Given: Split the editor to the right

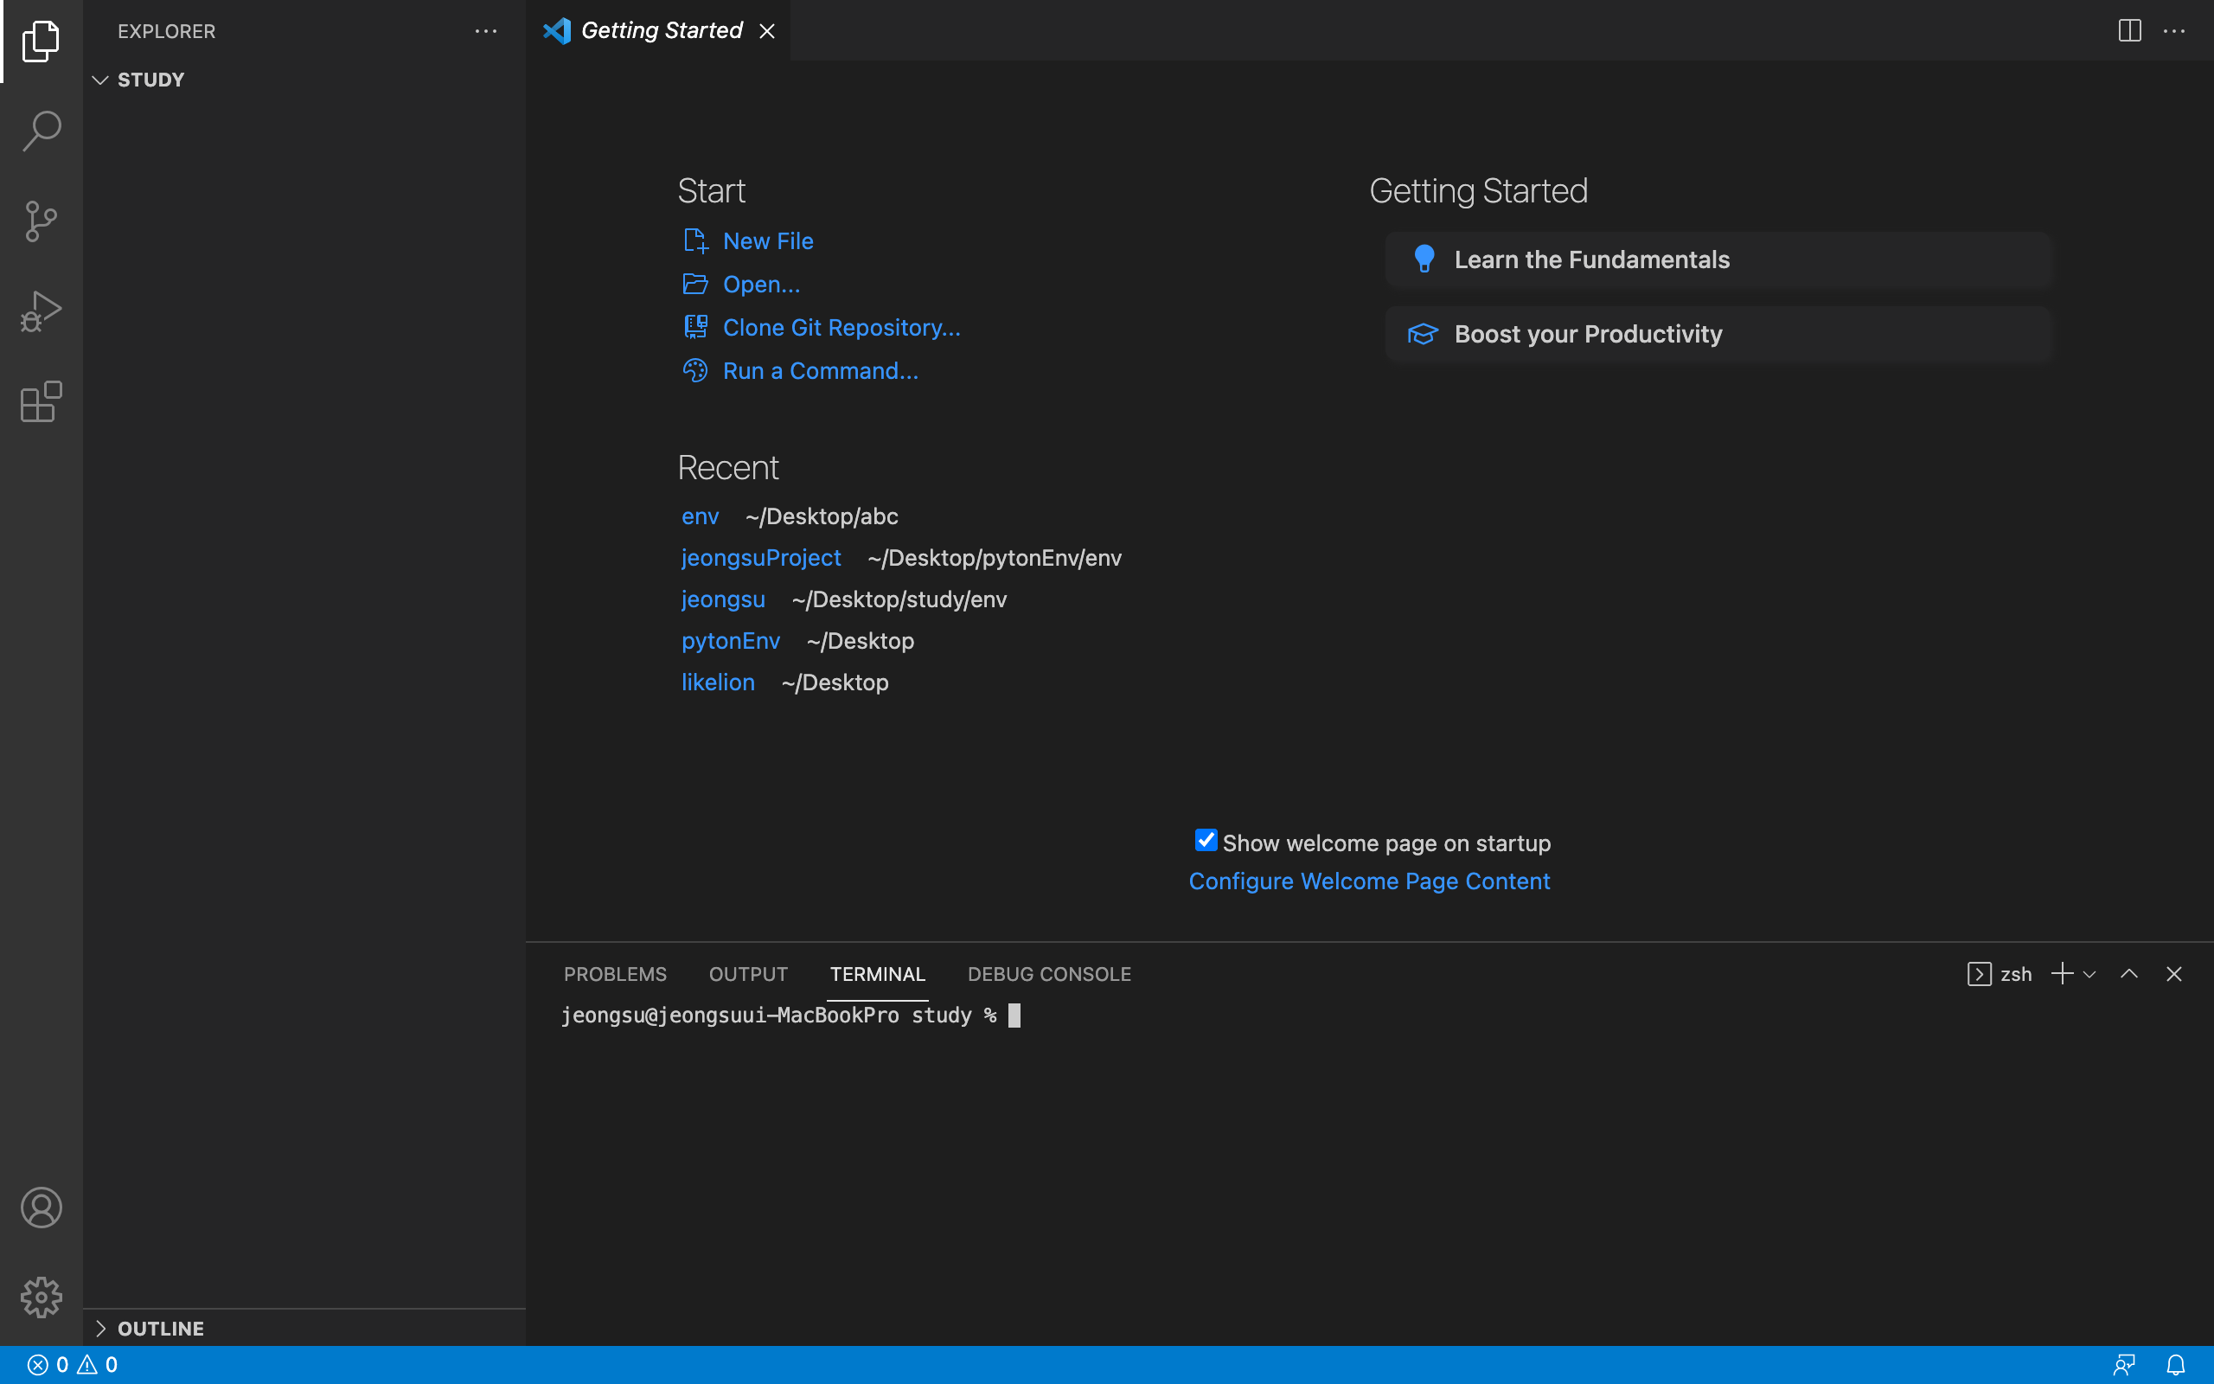Looking at the screenshot, I should (x=2129, y=31).
